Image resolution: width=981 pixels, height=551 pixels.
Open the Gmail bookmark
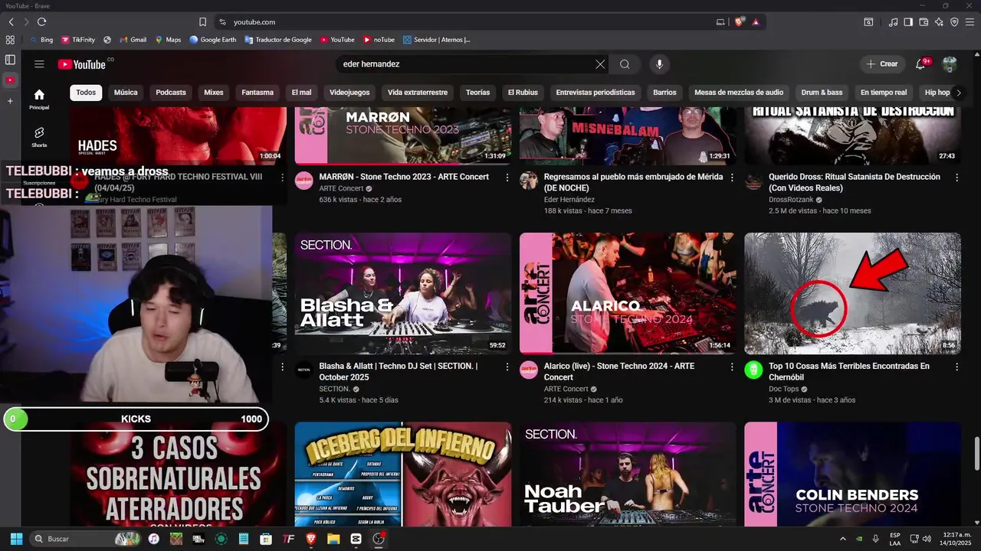133,40
